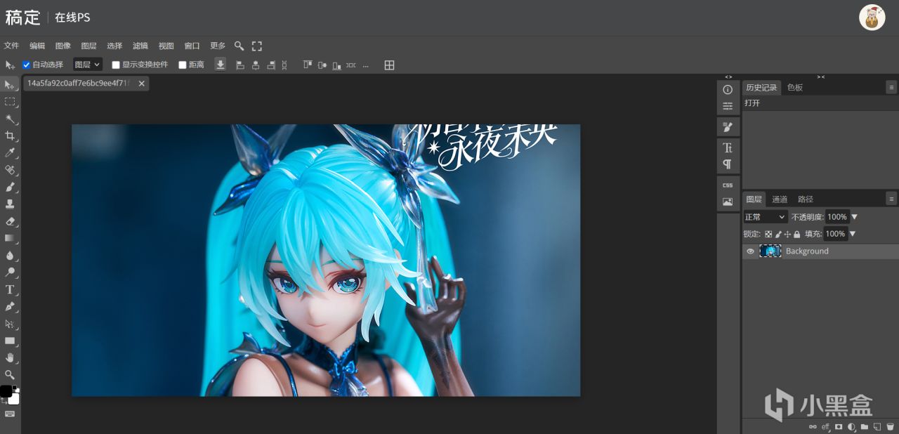Uncheck the 自动选择 checkbox
The image size is (899, 434).
(27, 65)
